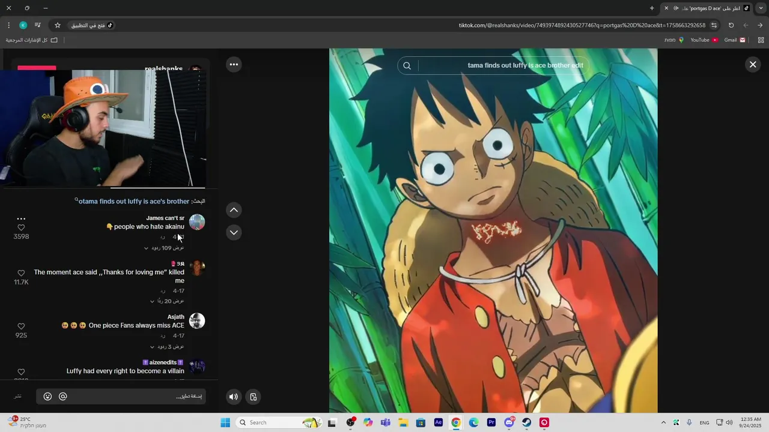Click username 'Asjath'
This screenshot has height=432, width=769.
(x=176, y=317)
